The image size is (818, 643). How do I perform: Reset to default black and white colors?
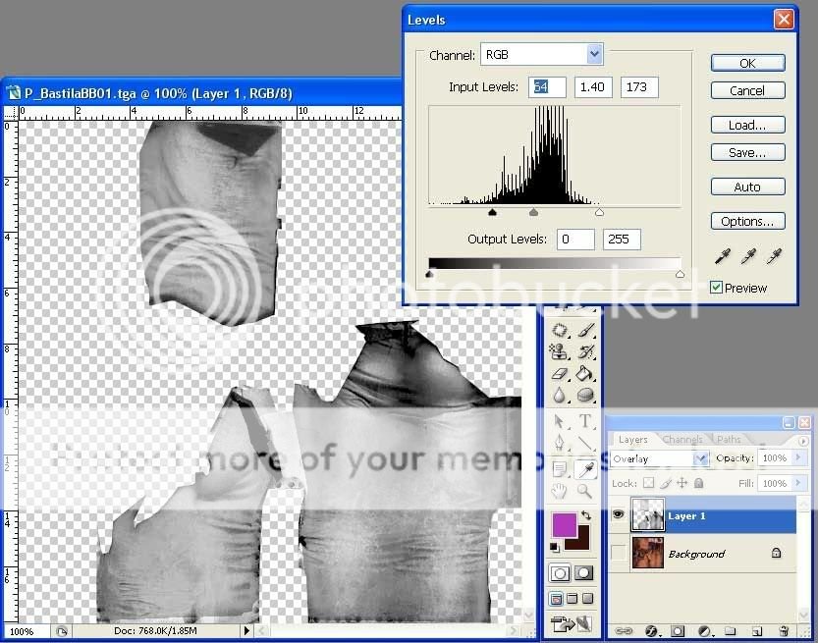555,547
